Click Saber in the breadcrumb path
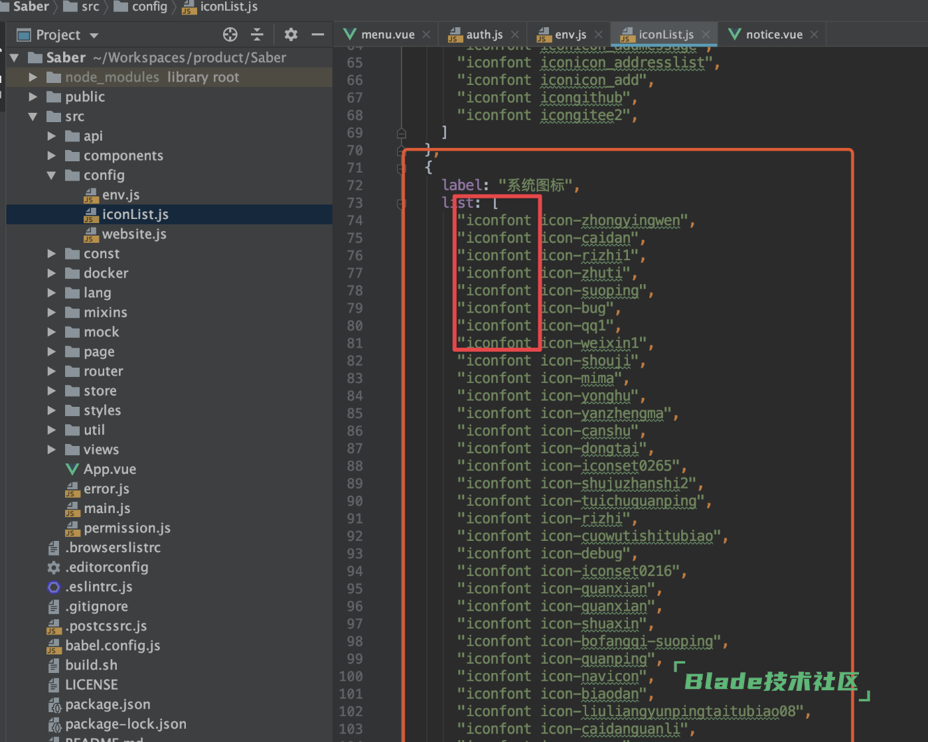Image resolution: width=928 pixels, height=742 pixels. point(31,7)
